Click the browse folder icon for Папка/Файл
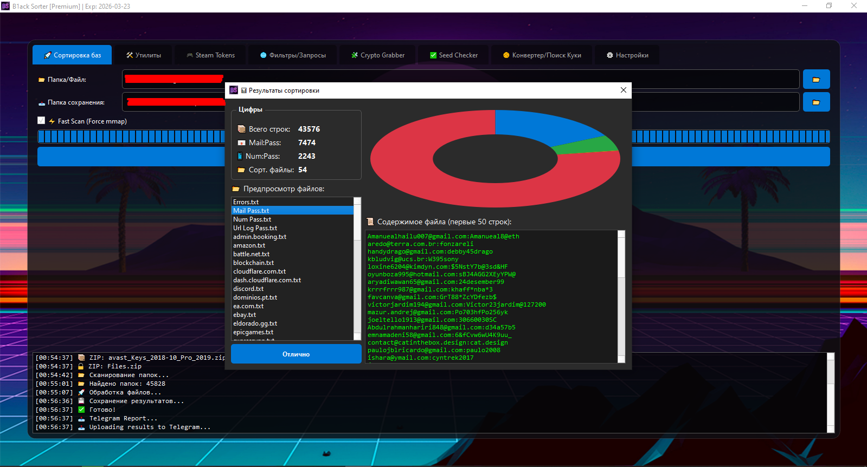This screenshot has height=467, width=867. (816, 80)
